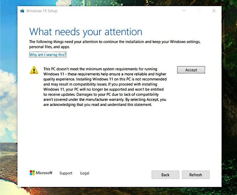This screenshot has height=195, width=237.
Task: Open the Support link
Action: click(66, 173)
